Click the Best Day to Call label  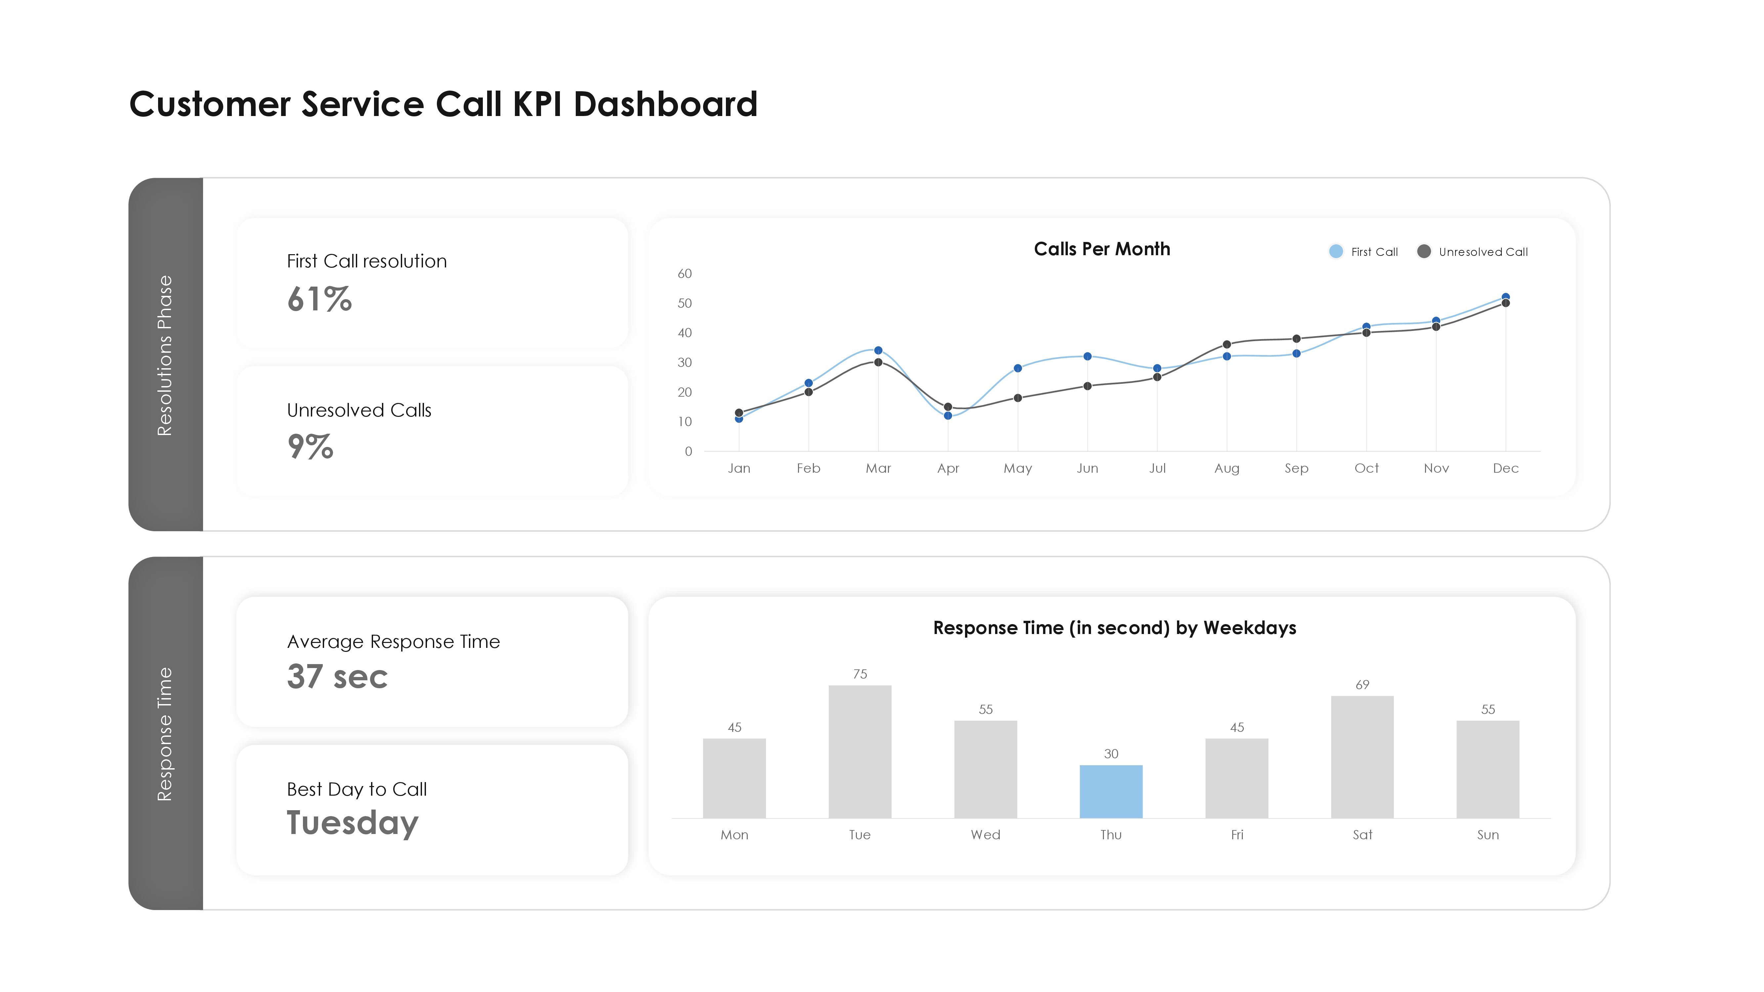tap(357, 789)
